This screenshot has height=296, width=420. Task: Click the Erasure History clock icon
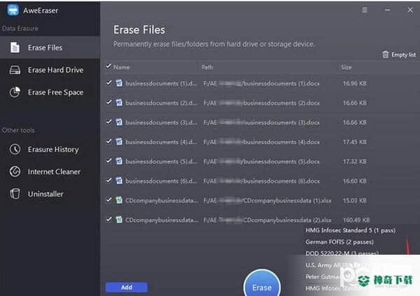(x=15, y=149)
